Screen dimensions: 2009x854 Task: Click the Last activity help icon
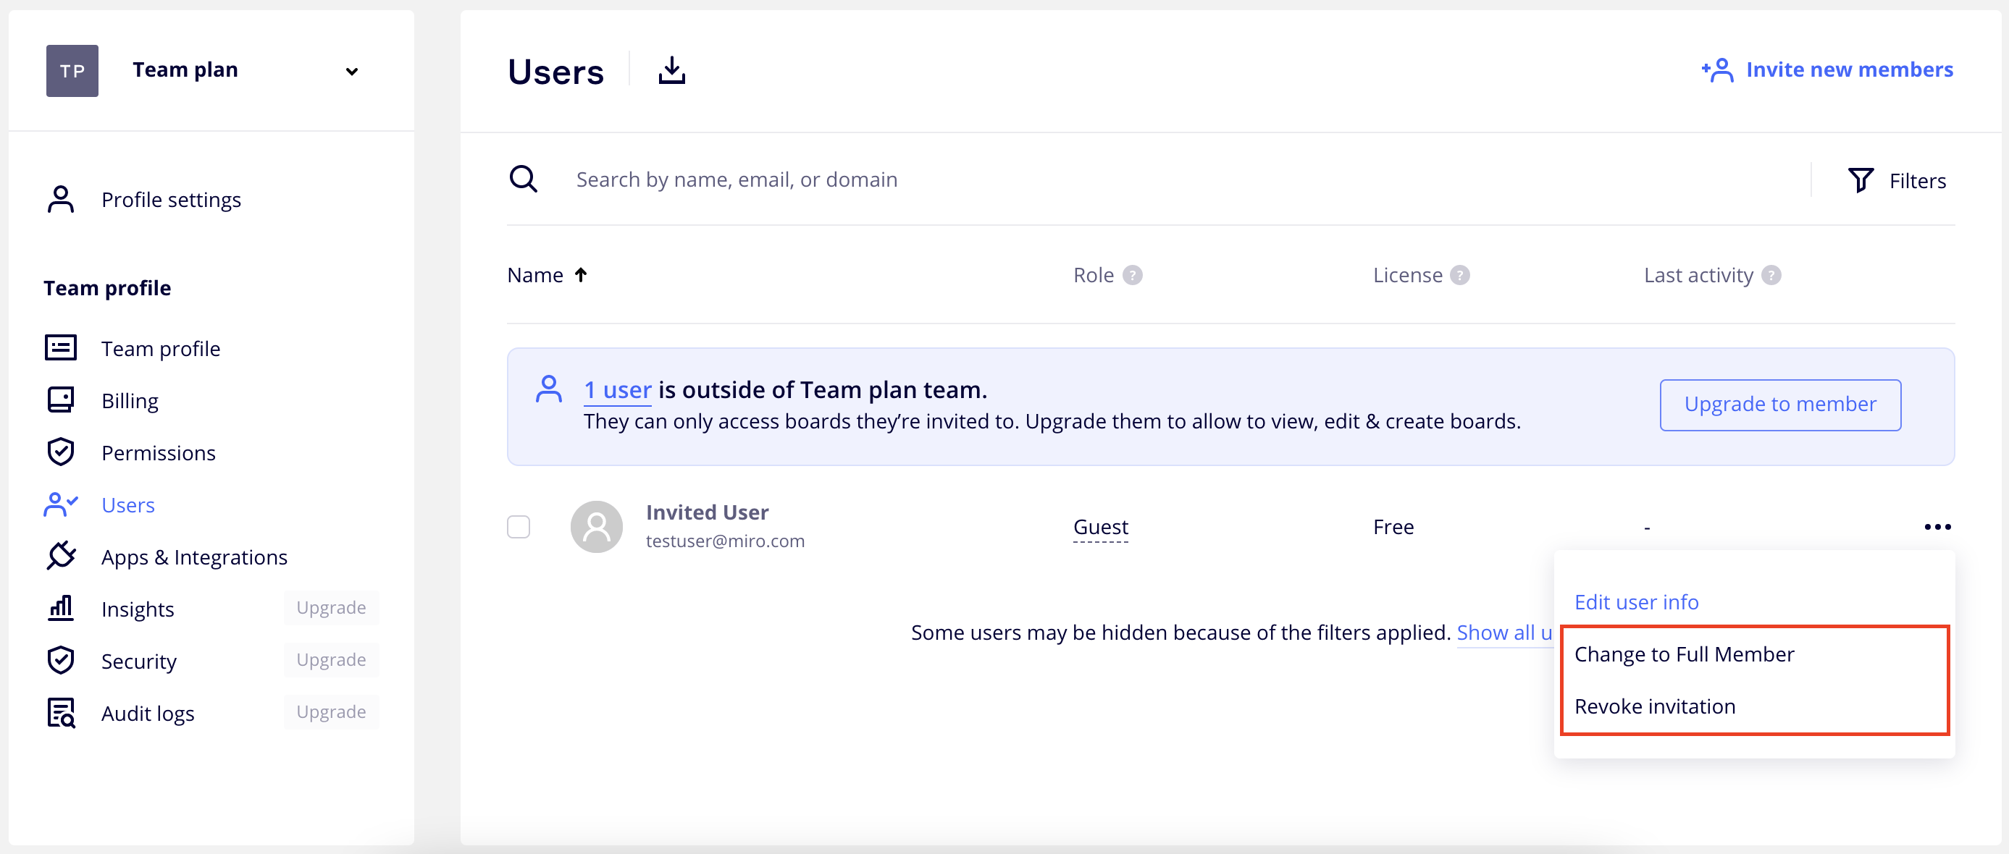point(1771,275)
